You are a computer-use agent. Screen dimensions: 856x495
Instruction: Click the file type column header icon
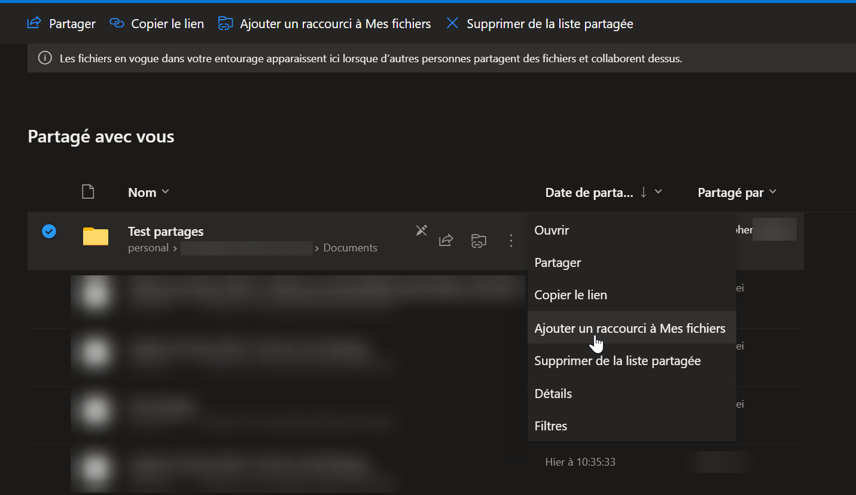(88, 192)
